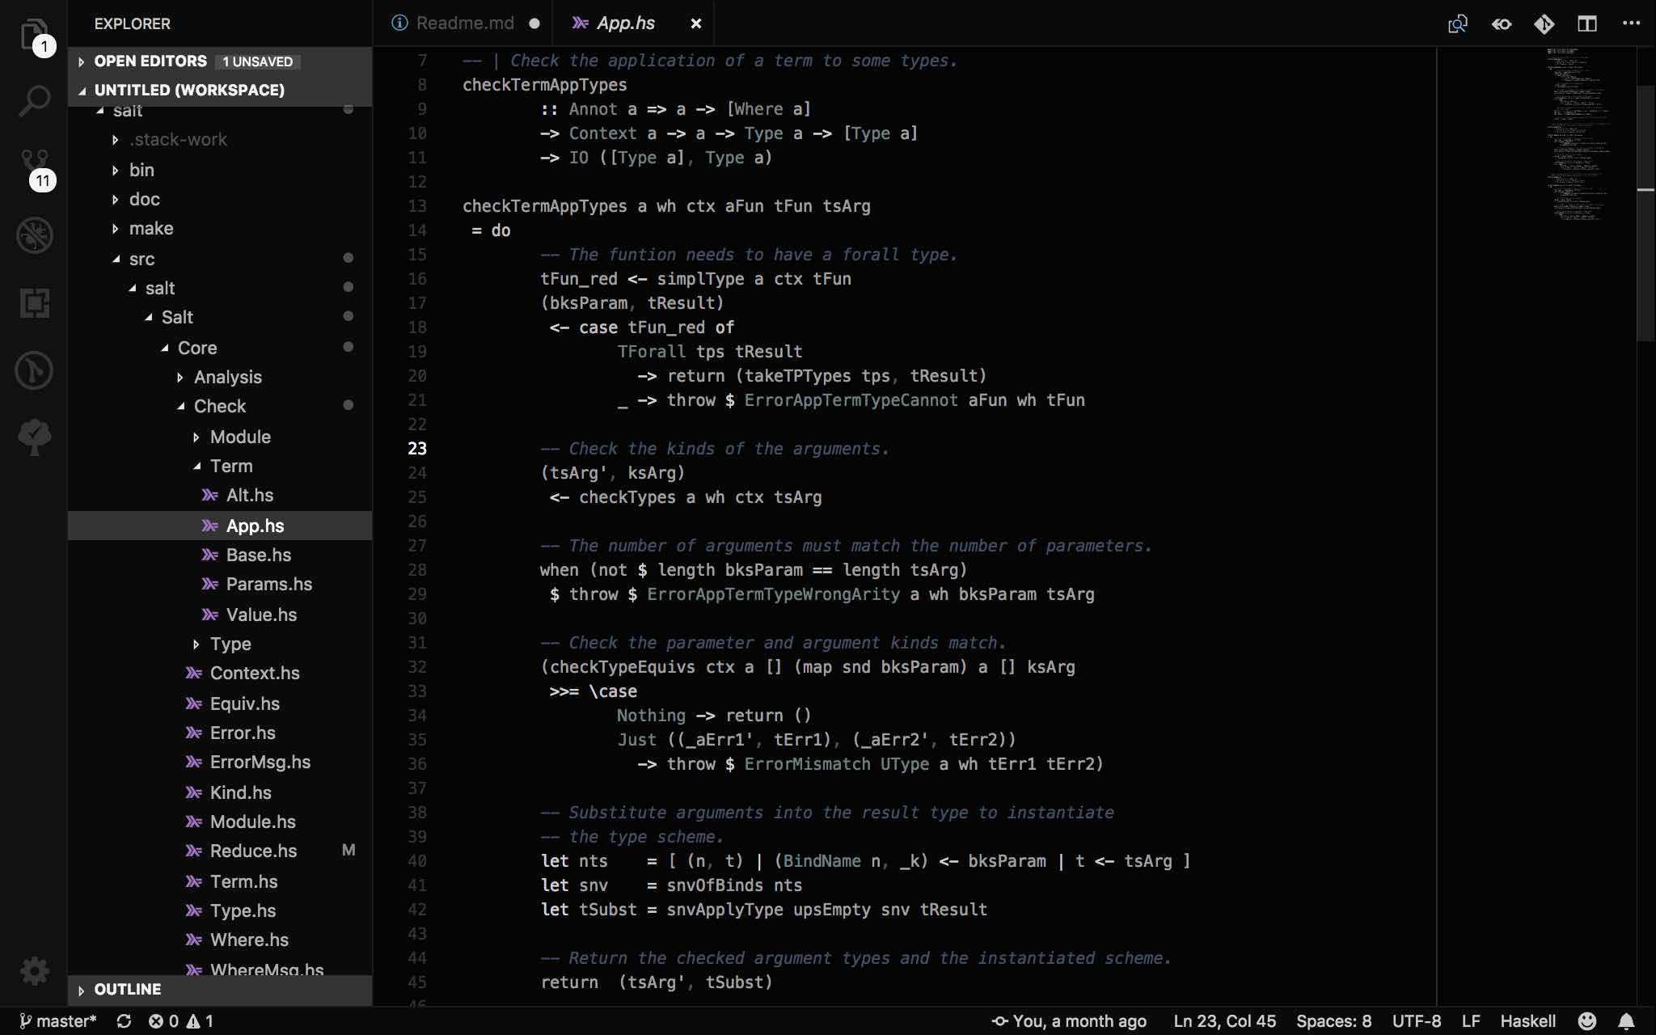Image resolution: width=1656 pixels, height=1035 pixels.
Task: Close the App.hs tab
Action: coord(695,23)
